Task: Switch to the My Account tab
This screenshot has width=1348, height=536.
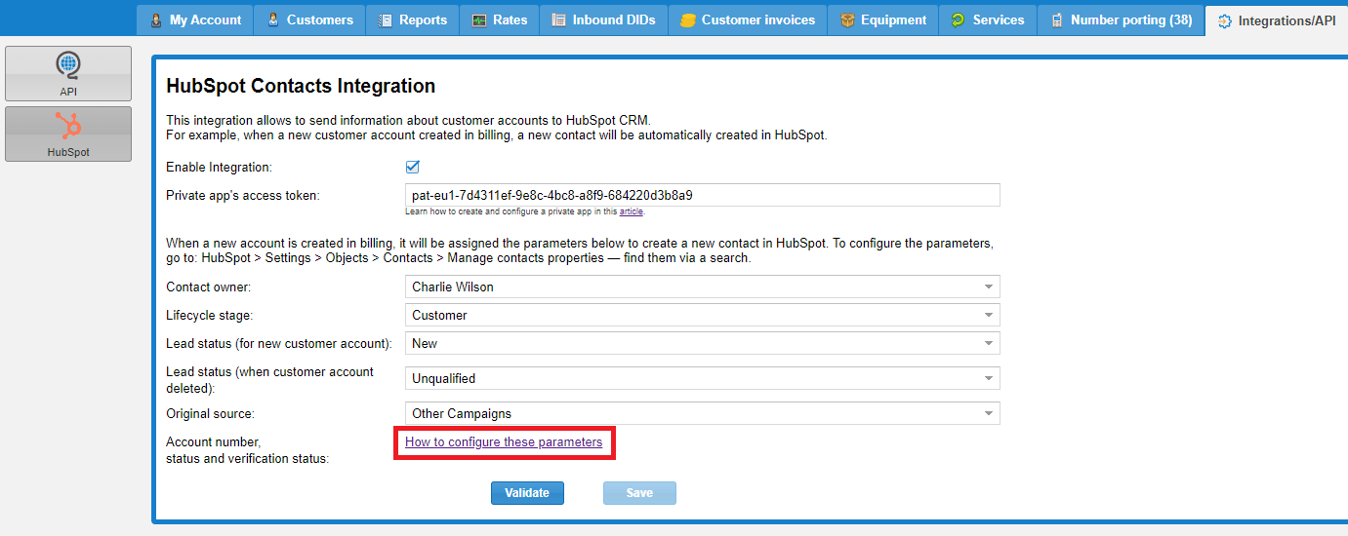Action: pos(195,19)
